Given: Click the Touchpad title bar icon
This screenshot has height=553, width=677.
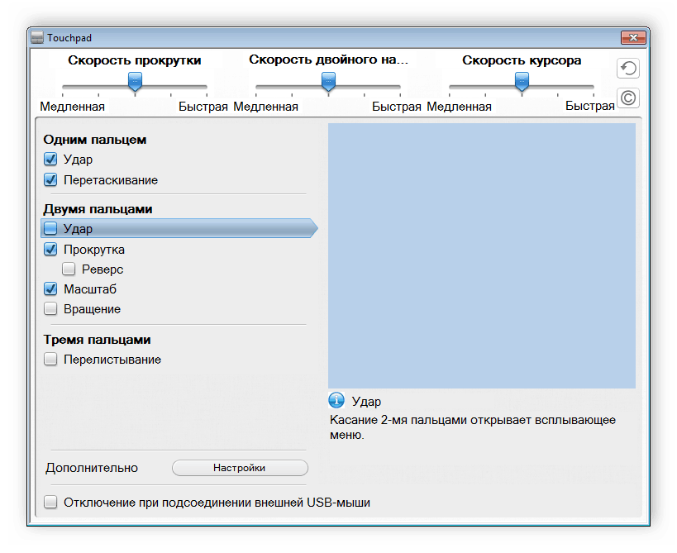Looking at the screenshot, I should click(37, 37).
